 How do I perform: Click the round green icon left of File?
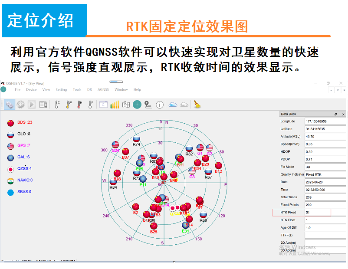[3, 89]
